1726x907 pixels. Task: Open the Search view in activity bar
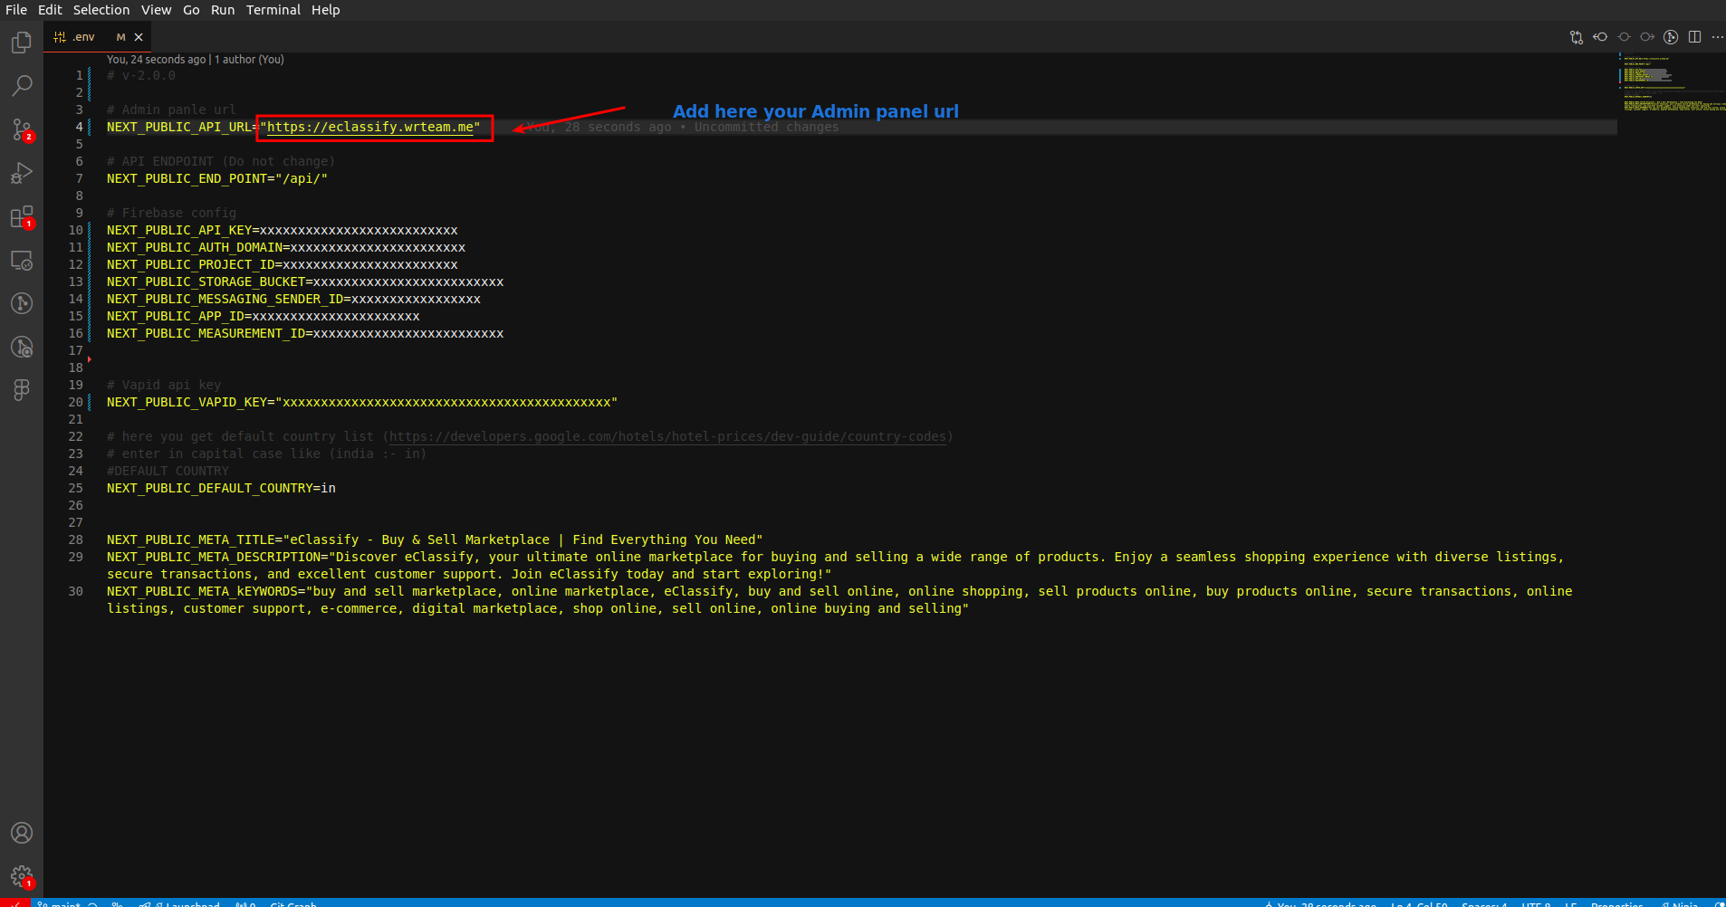point(22,86)
